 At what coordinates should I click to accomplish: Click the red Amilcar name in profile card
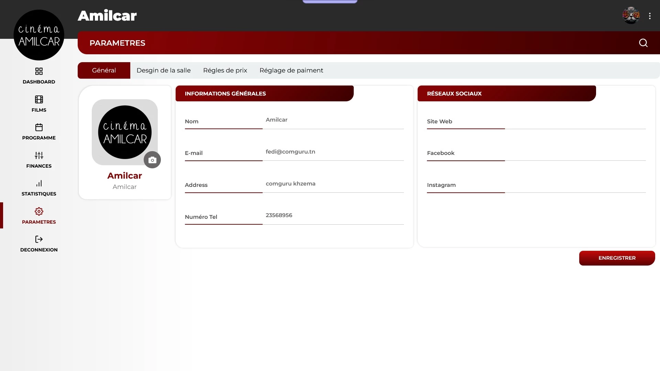[x=124, y=176]
